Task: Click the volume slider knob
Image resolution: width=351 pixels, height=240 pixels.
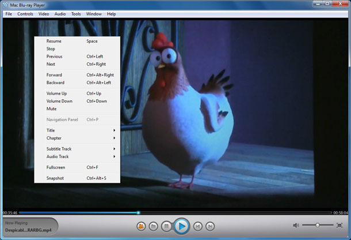Action: (x=318, y=225)
